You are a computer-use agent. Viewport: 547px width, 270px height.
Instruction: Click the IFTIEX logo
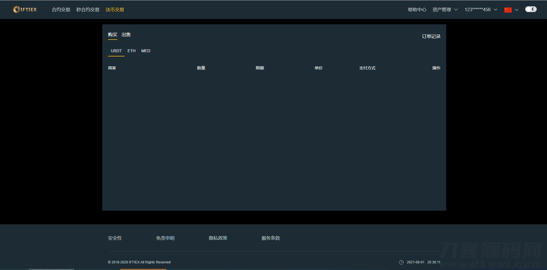click(25, 9)
